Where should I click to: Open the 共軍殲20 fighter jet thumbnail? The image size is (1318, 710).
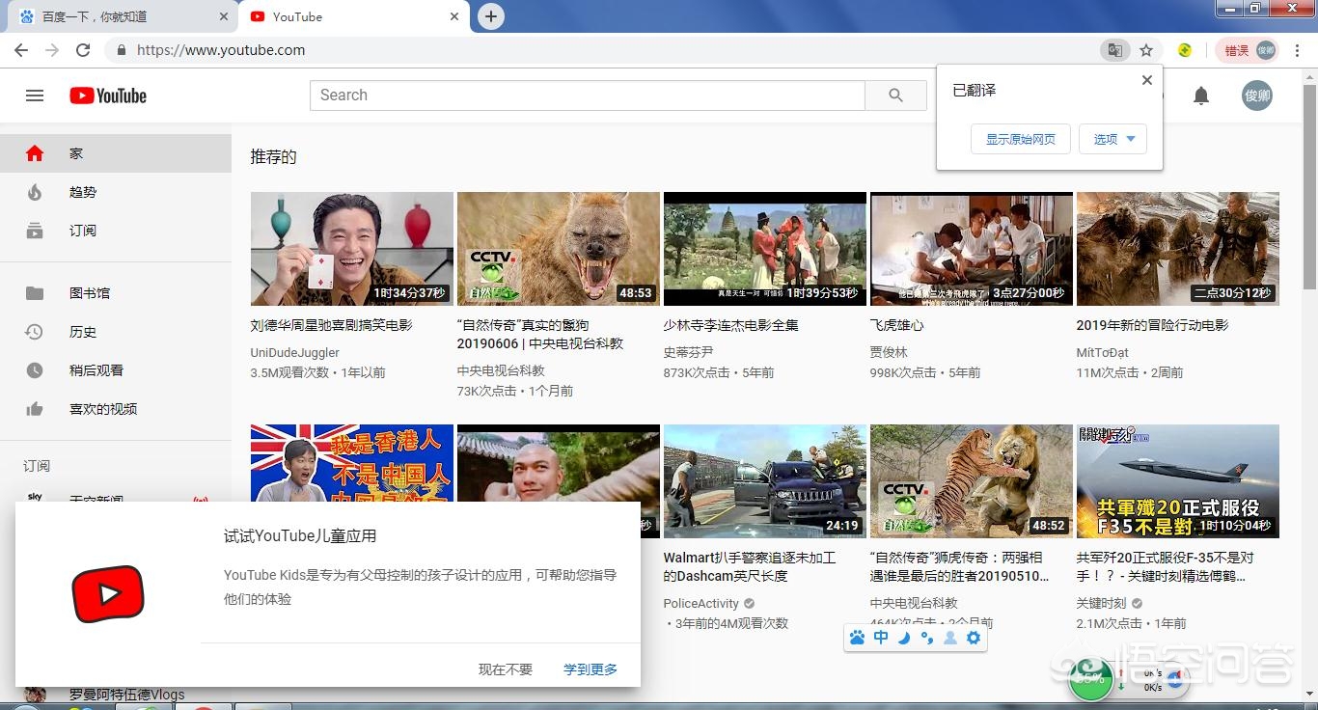(x=1178, y=481)
